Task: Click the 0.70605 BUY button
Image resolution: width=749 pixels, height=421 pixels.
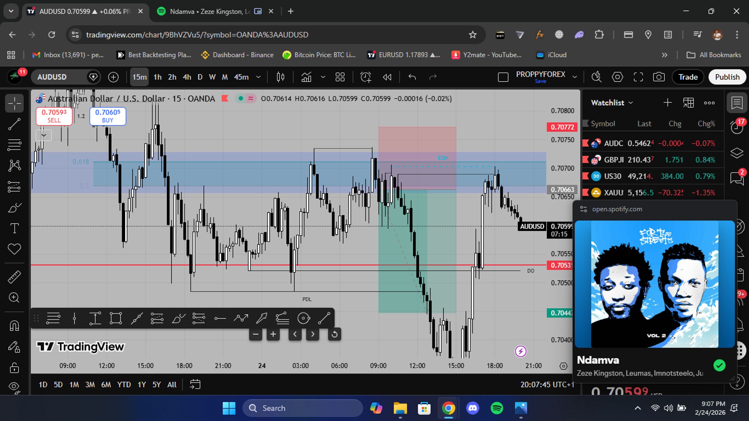Action: 108,116
